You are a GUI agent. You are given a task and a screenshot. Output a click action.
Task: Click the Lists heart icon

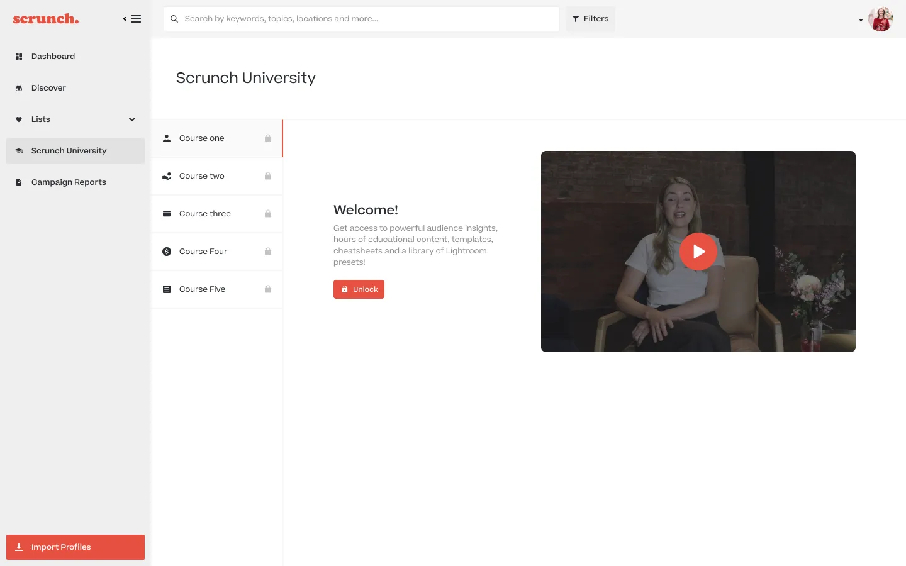19,119
